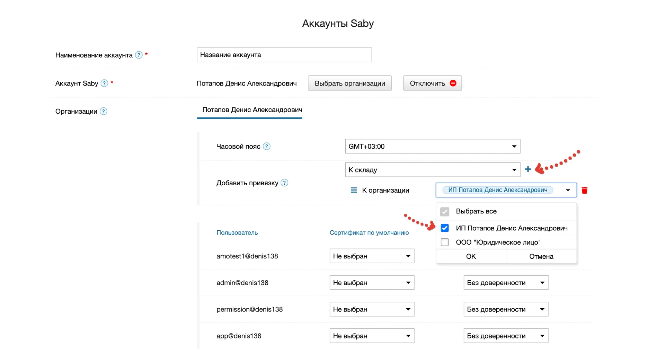Select the Потапов Денис Александрович organization tab
The image size is (665, 362).
[252, 110]
